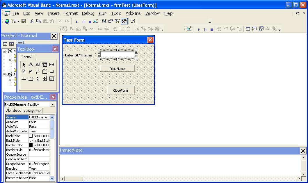Collapse the top Normal project tree node
Screen dimensions: 308x183
pos(4,51)
